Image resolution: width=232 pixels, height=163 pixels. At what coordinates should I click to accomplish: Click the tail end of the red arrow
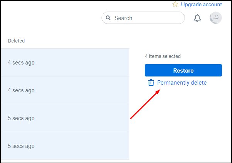pyautogui.click(x=131, y=118)
